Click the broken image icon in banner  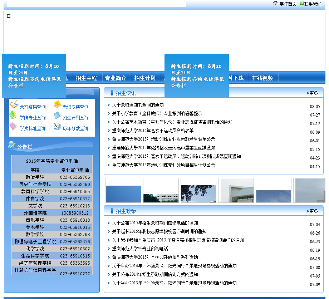point(9,16)
